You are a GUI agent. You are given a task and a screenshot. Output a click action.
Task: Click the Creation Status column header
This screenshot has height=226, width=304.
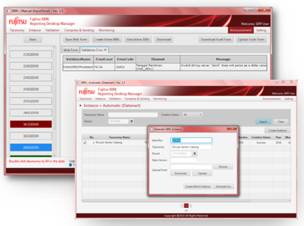coord(261,137)
